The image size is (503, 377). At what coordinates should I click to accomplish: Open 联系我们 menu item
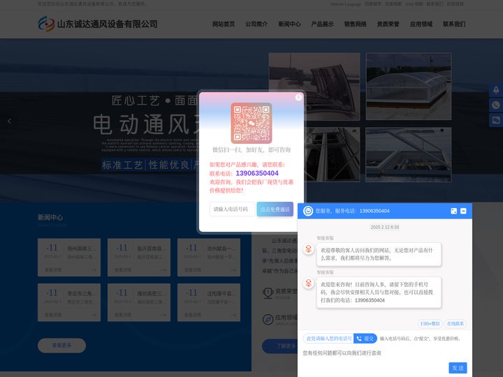[454, 24]
